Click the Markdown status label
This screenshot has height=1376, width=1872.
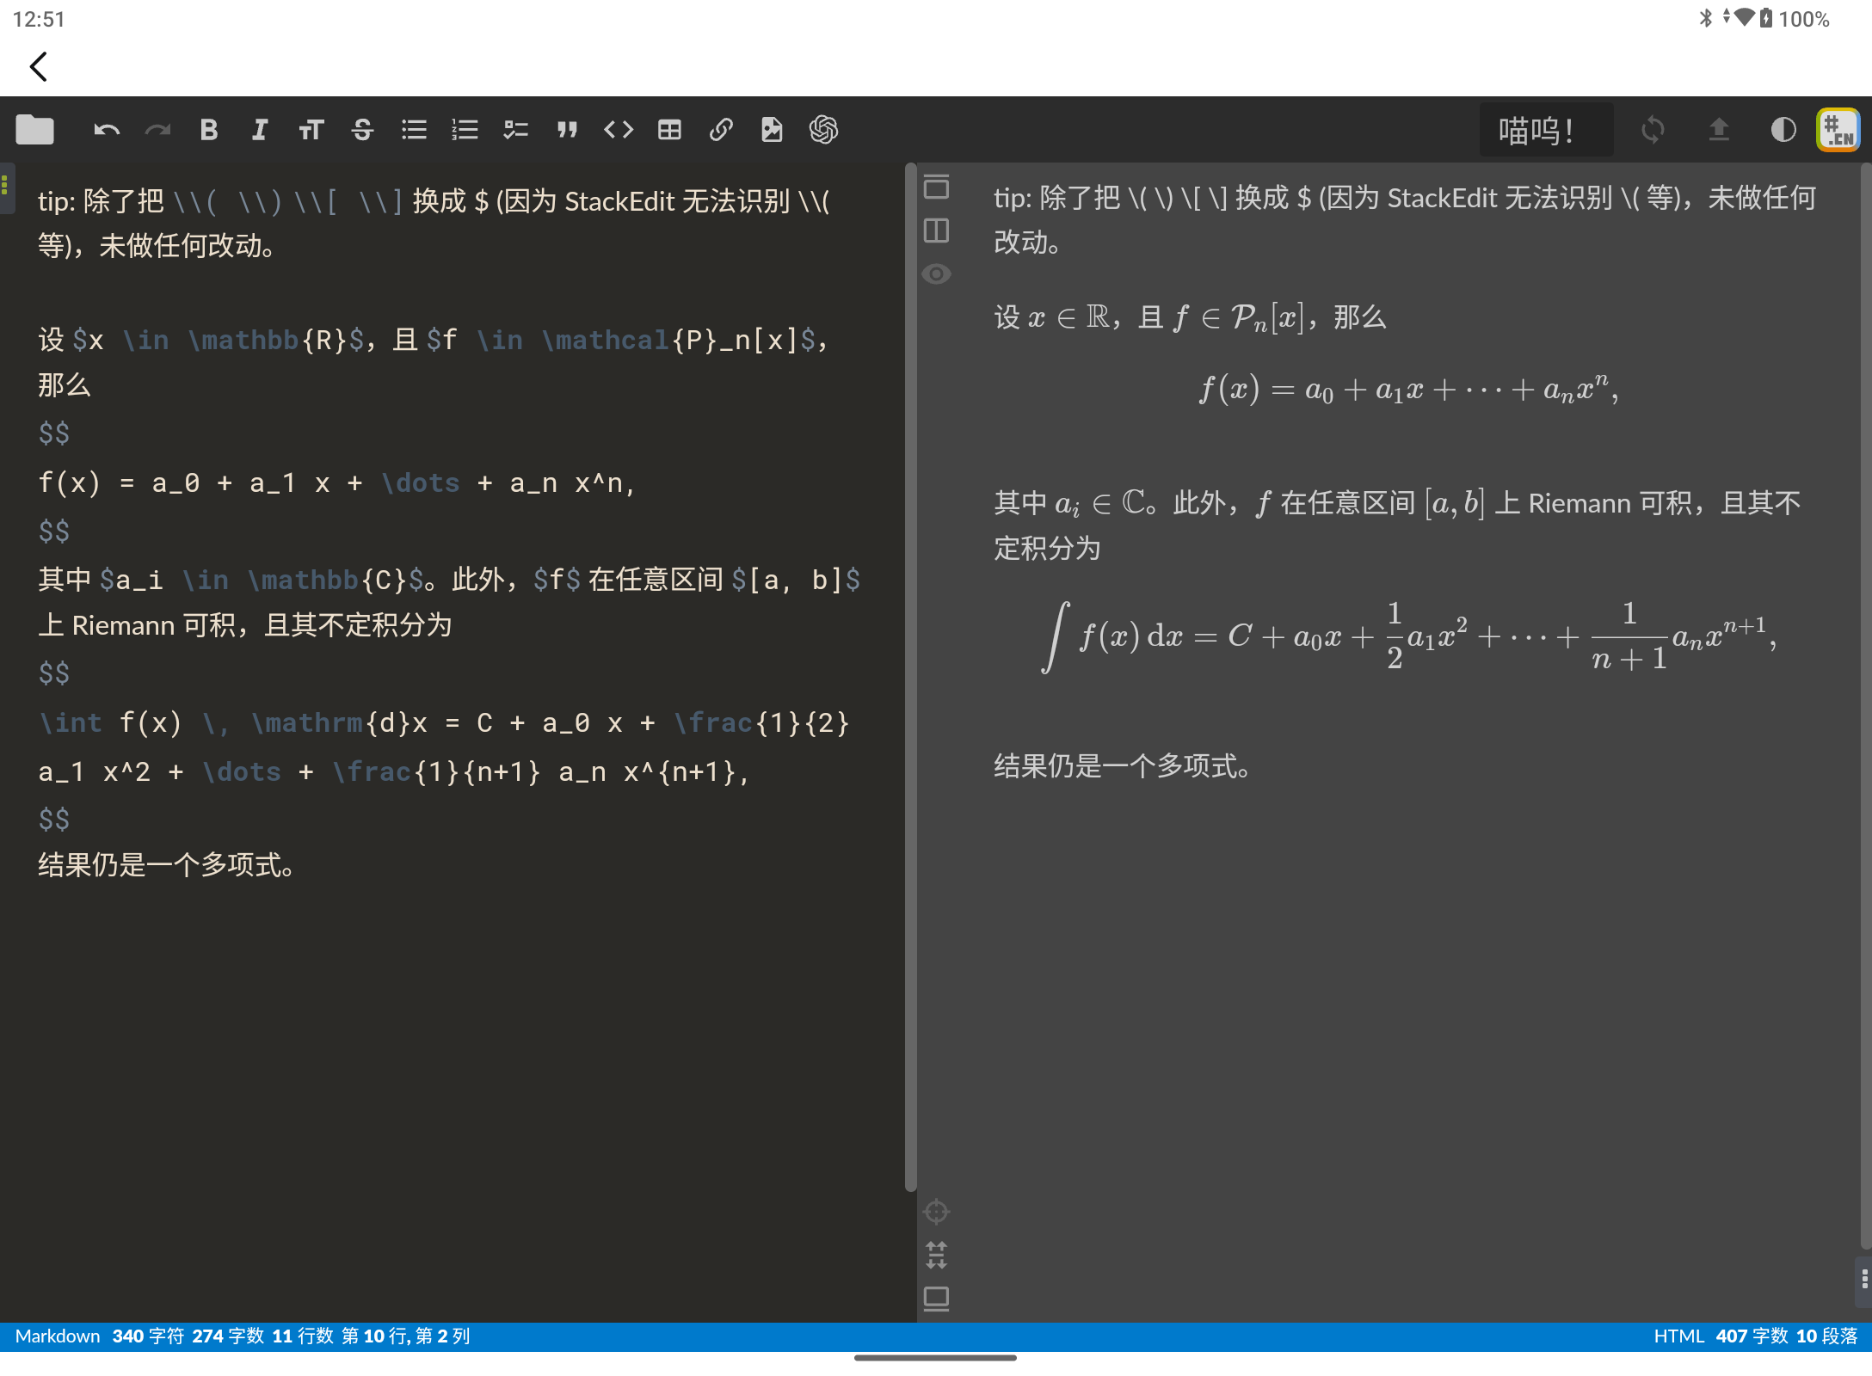58,1336
